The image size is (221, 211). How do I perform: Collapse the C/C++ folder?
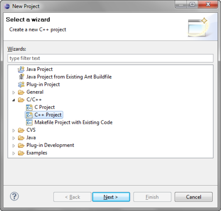pyautogui.click(x=14, y=100)
